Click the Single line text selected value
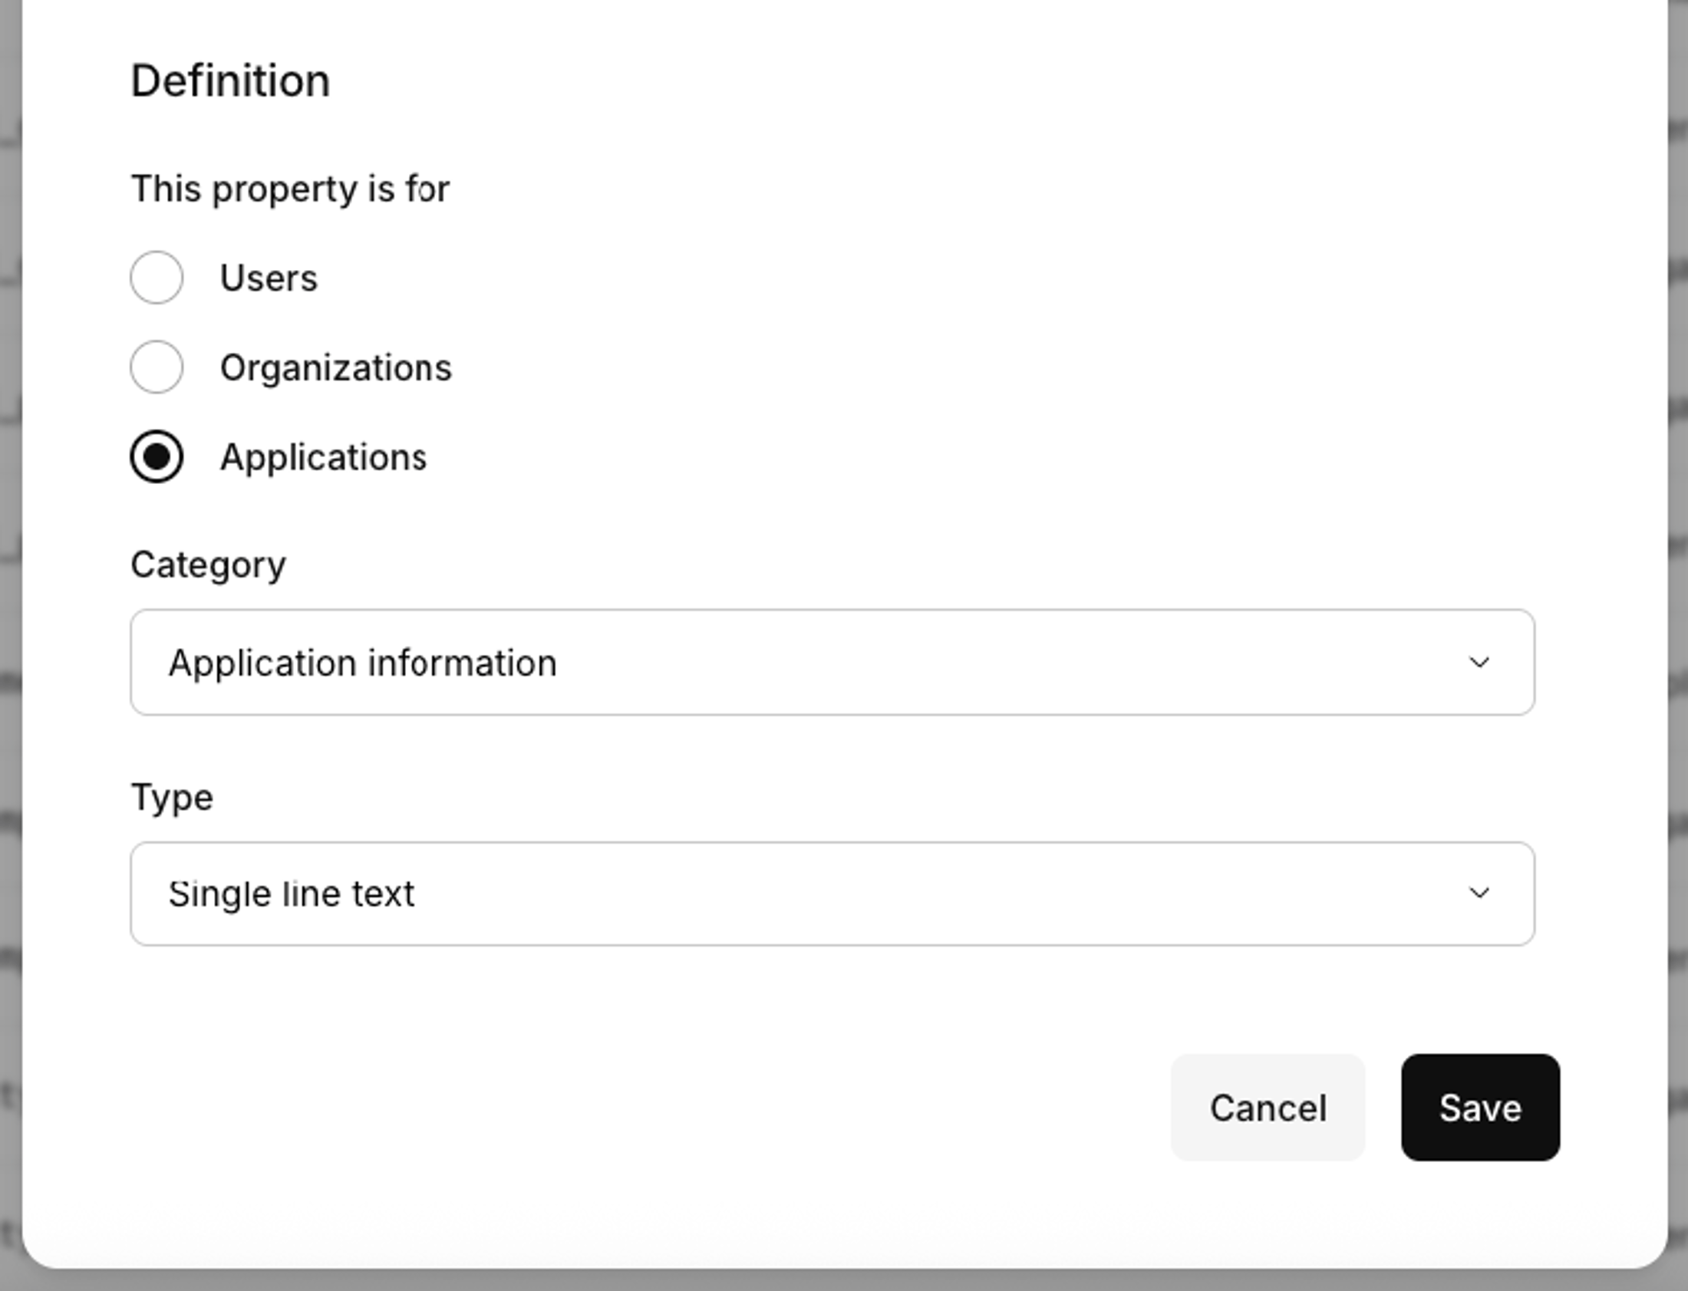Screen dimensions: 1688x1291 (x=292, y=894)
